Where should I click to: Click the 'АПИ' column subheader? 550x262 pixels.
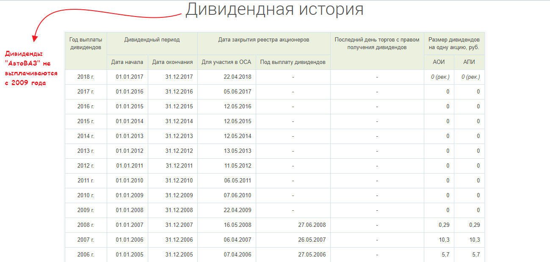click(469, 62)
